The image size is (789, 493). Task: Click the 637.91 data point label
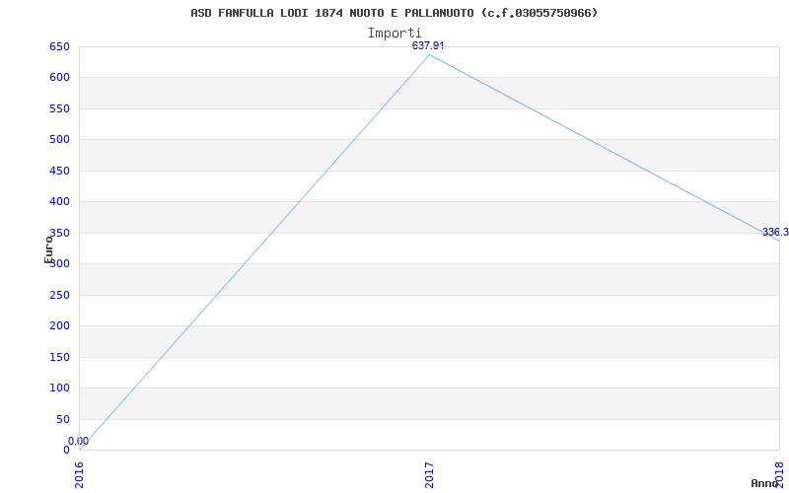(x=428, y=45)
